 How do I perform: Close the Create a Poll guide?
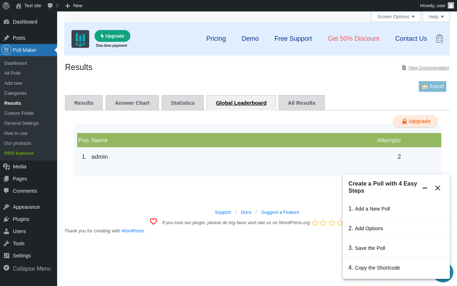[x=438, y=188]
